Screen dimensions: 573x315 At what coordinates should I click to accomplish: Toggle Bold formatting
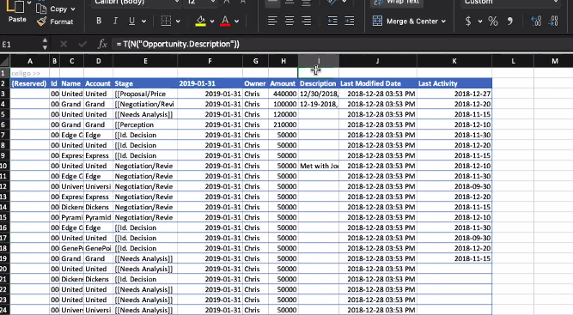[99, 21]
